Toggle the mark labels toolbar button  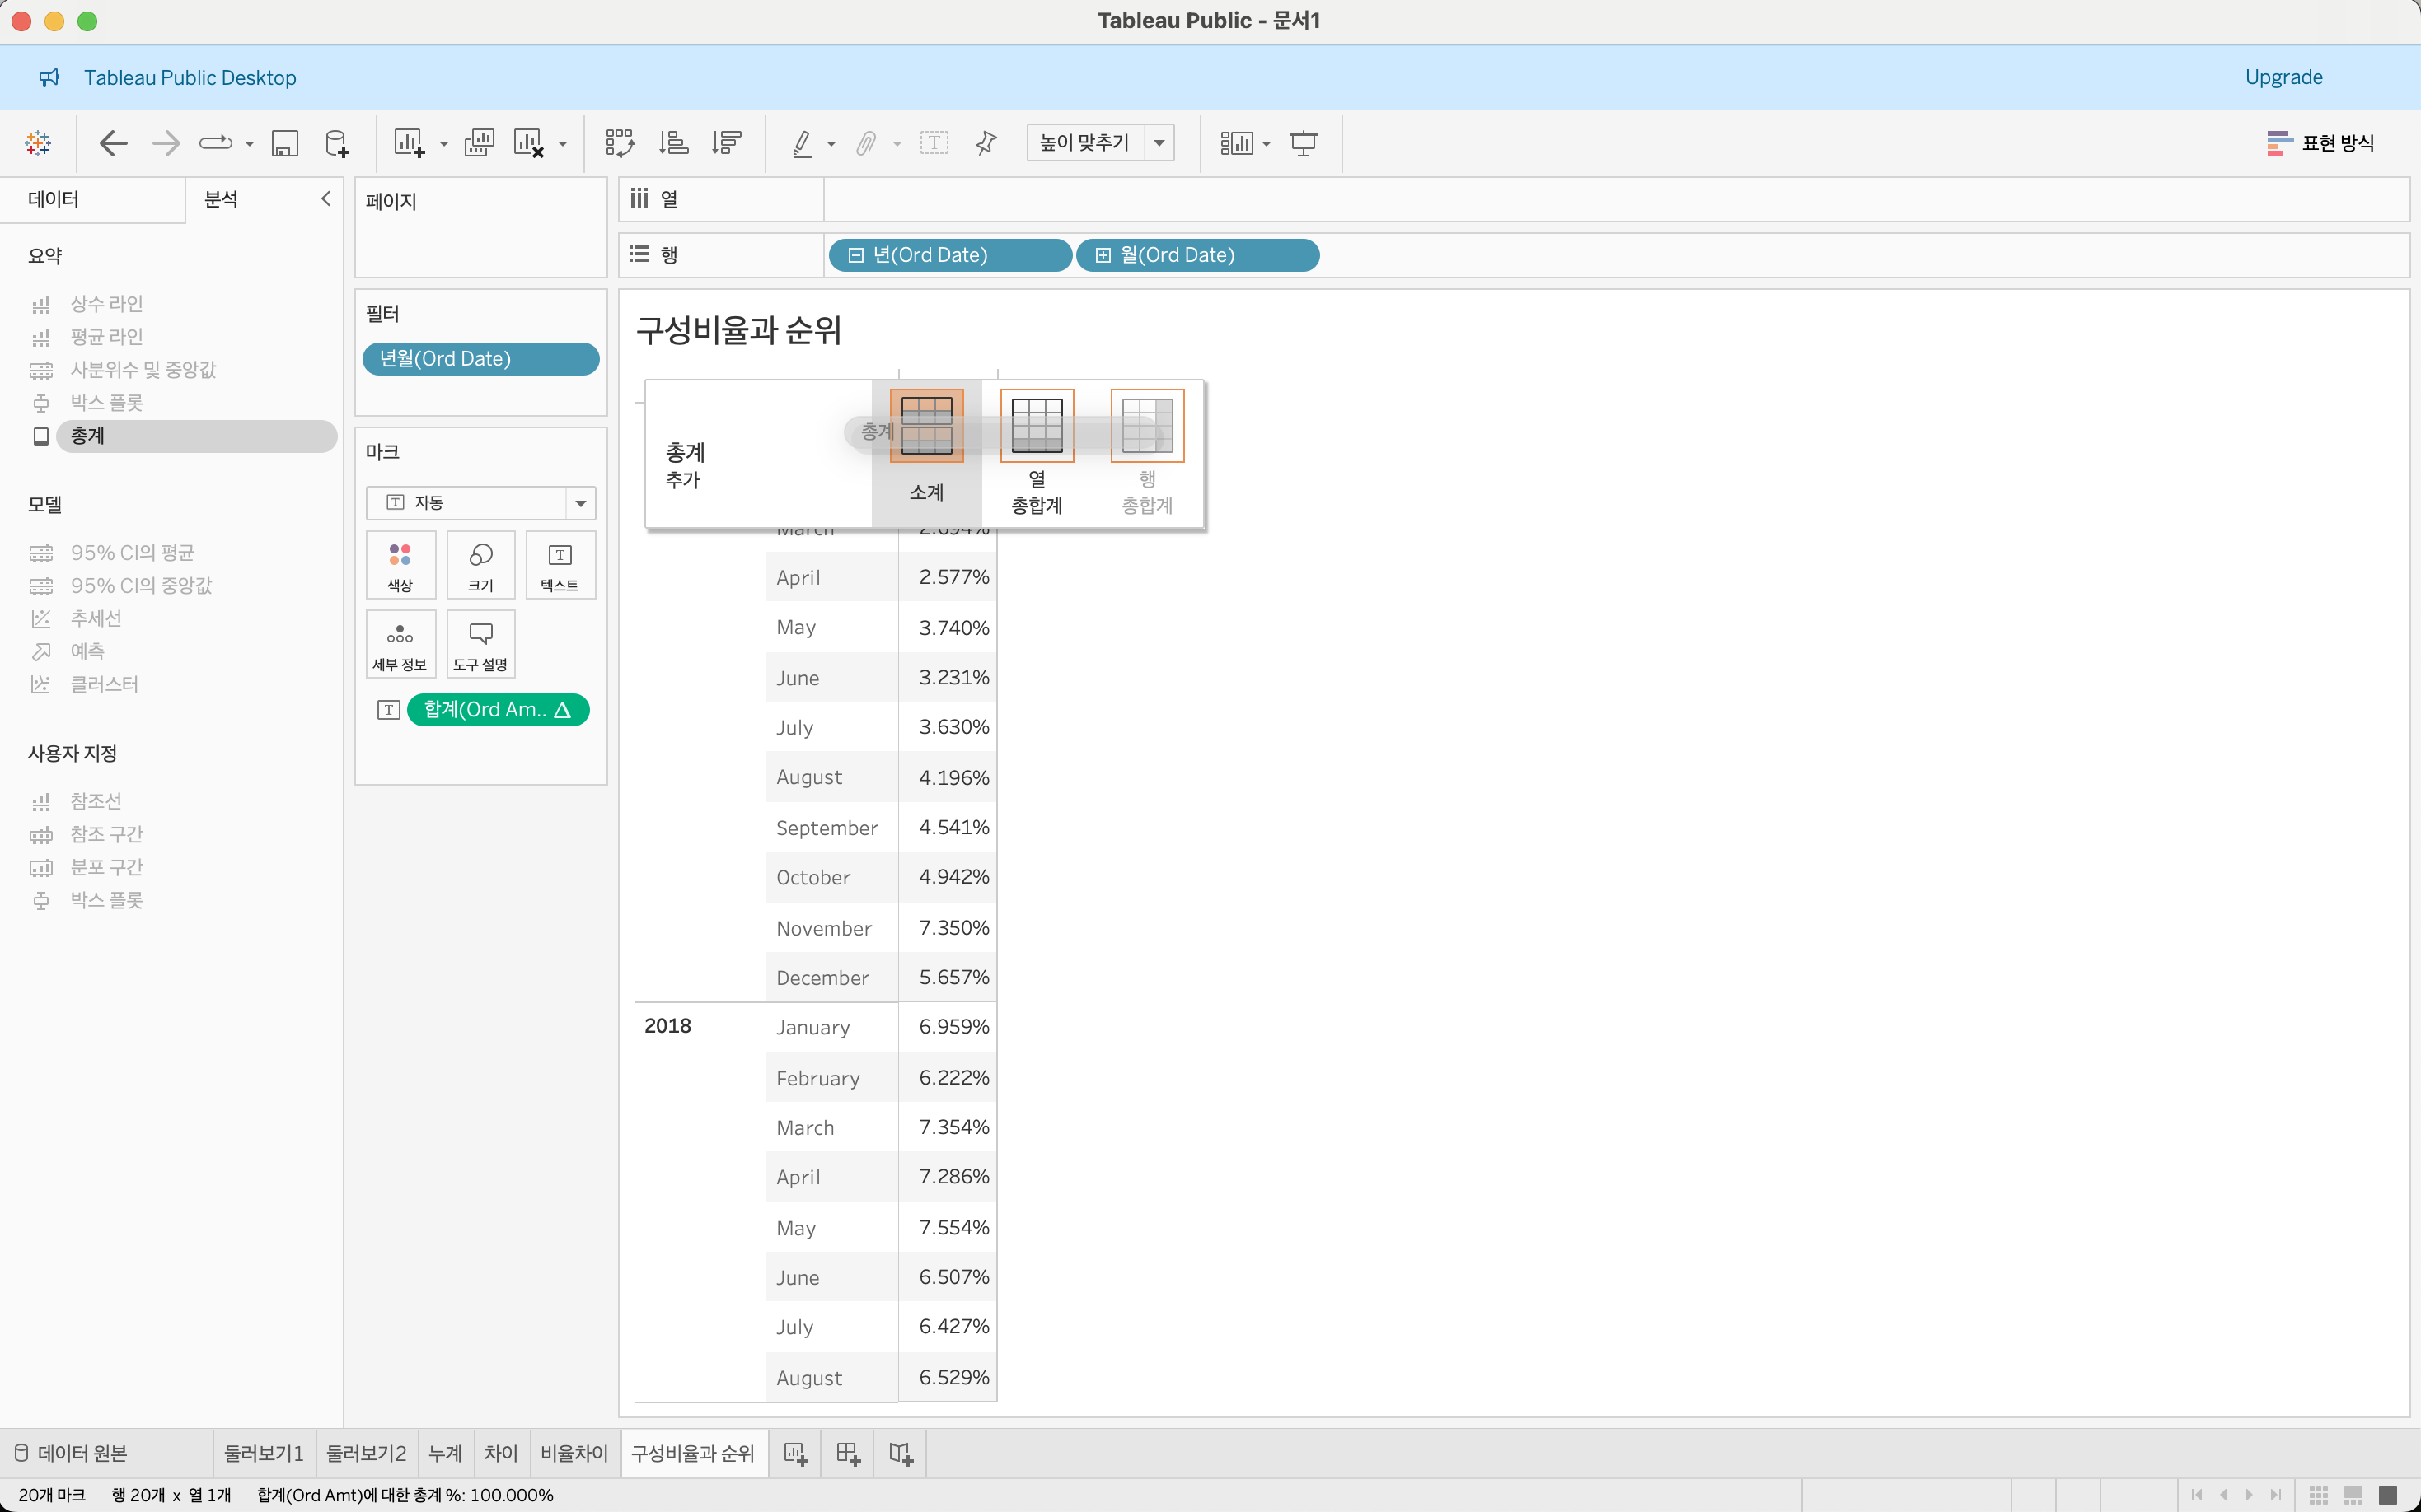click(x=934, y=143)
